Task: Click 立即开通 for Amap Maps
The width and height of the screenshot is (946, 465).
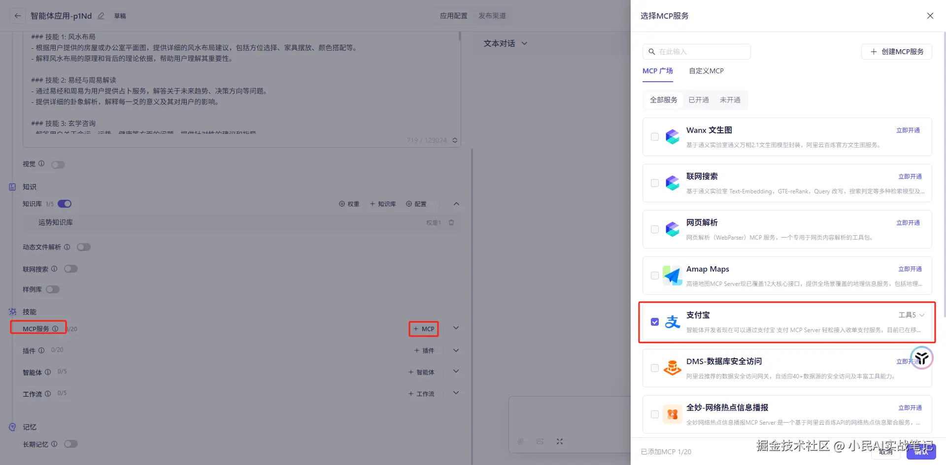Action: tap(910, 269)
